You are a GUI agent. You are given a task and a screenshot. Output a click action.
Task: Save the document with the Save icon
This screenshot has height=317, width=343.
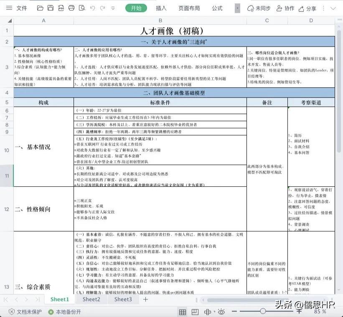[51, 8]
